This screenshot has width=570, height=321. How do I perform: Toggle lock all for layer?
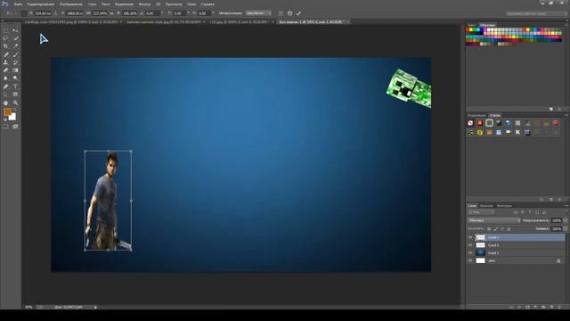pyautogui.click(x=509, y=229)
